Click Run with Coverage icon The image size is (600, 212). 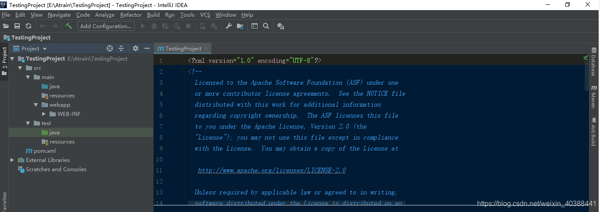pos(165,26)
